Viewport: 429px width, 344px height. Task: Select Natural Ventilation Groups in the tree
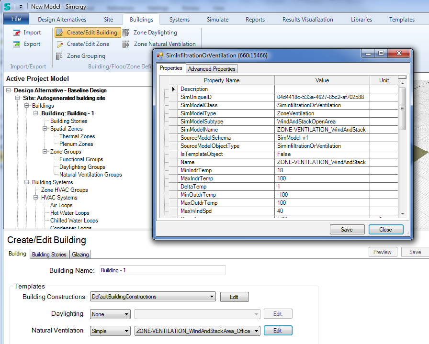tap(90, 175)
